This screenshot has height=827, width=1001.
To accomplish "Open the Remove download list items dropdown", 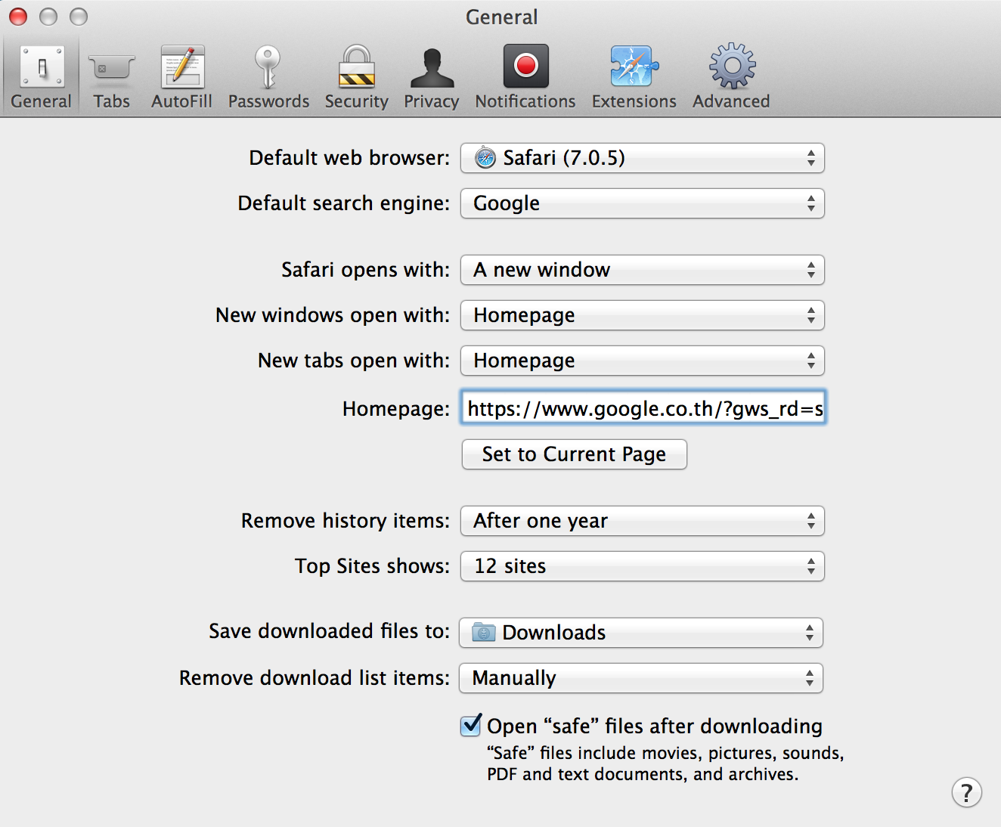I will pos(640,678).
